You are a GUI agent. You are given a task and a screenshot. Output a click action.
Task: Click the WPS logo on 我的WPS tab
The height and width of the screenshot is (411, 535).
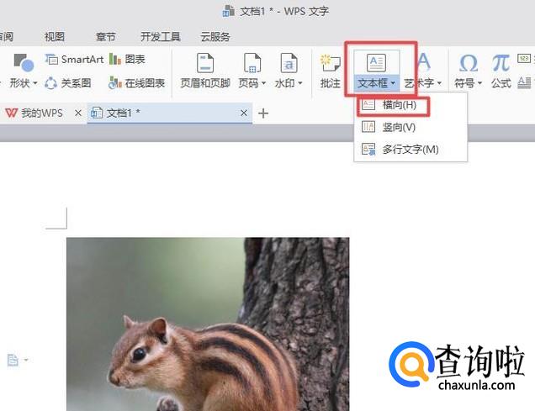point(11,113)
